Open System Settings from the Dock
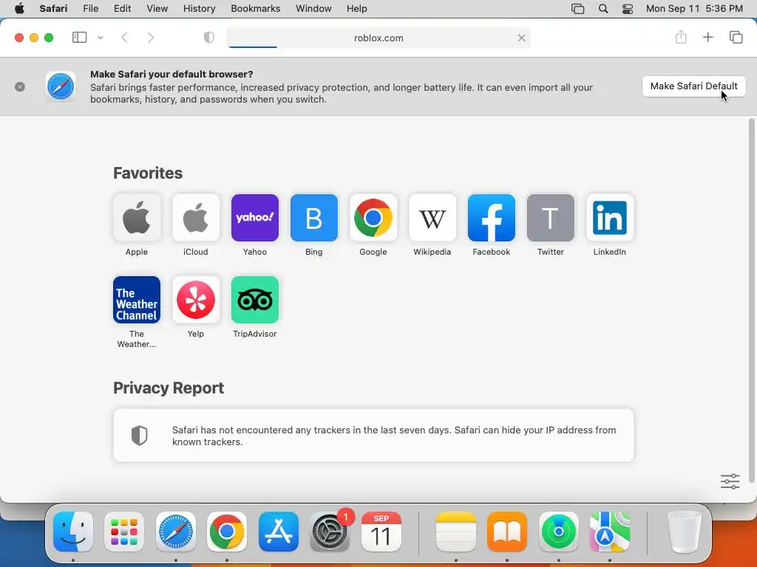 coord(330,532)
